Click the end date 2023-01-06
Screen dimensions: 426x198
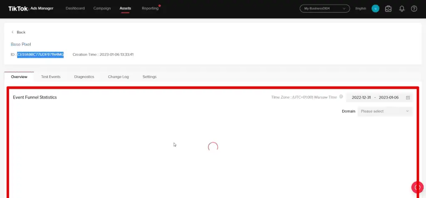[x=389, y=97]
